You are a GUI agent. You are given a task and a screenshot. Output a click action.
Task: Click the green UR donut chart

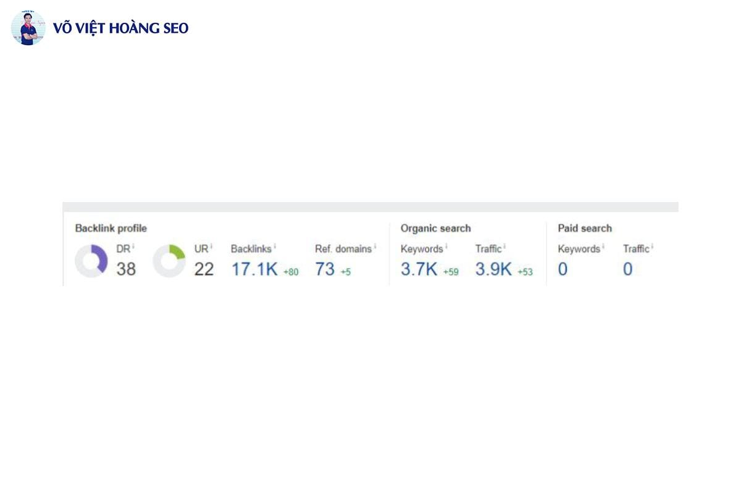169,261
